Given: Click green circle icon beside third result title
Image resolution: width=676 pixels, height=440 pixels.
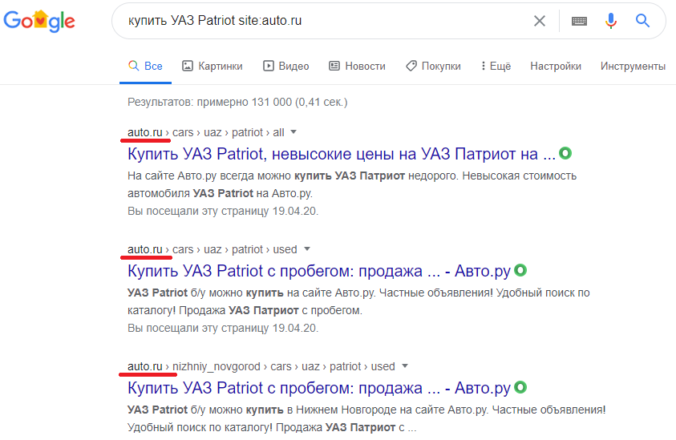Looking at the screenshot, I should coord(520,387).
